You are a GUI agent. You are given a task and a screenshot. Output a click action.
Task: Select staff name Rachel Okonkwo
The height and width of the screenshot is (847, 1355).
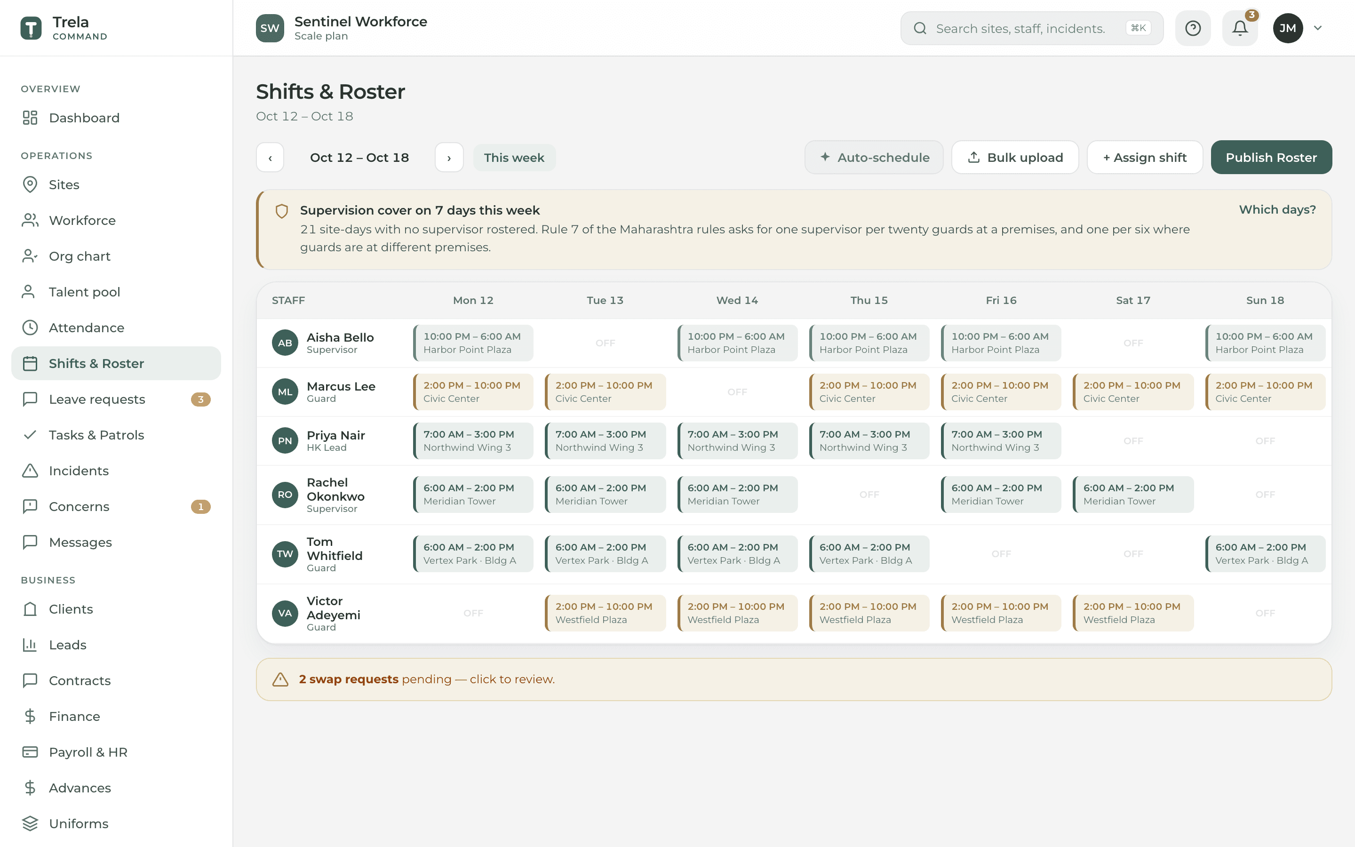[335, 489]
